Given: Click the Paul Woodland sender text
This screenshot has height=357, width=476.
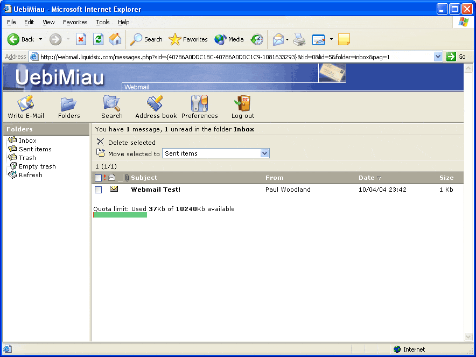Looking at the screenshot, I should click(x=288, y=190).
